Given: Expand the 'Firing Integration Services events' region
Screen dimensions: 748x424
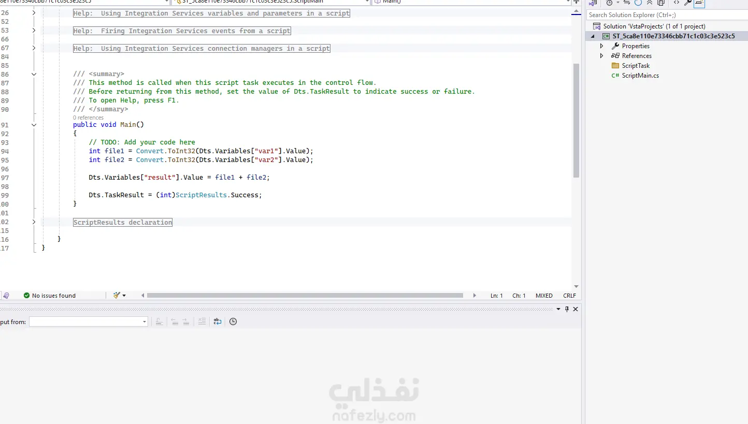Looking at the screenshot, I should click(34, 31).
